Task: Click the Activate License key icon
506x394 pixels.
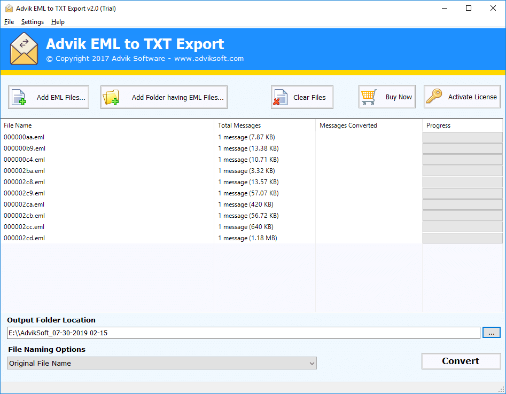Action: [434, 97]
